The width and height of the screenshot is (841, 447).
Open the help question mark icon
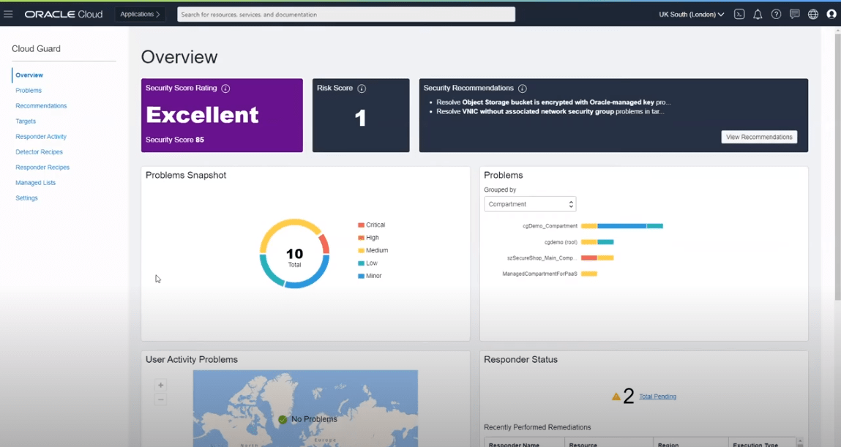click(x=776, y=15)
